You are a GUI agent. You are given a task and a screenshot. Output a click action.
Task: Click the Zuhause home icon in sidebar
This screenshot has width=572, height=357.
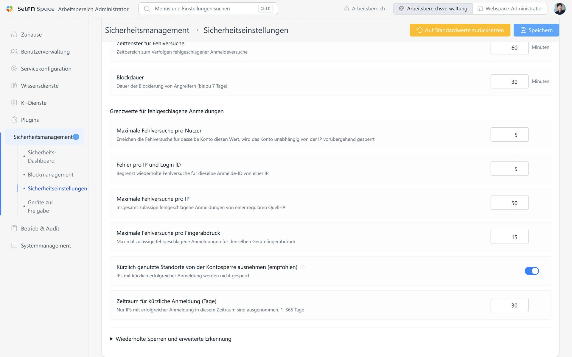(14, 35)
